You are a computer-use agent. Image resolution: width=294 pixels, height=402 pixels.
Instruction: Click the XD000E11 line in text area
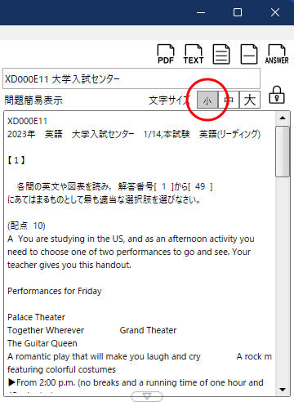(27, 121)
